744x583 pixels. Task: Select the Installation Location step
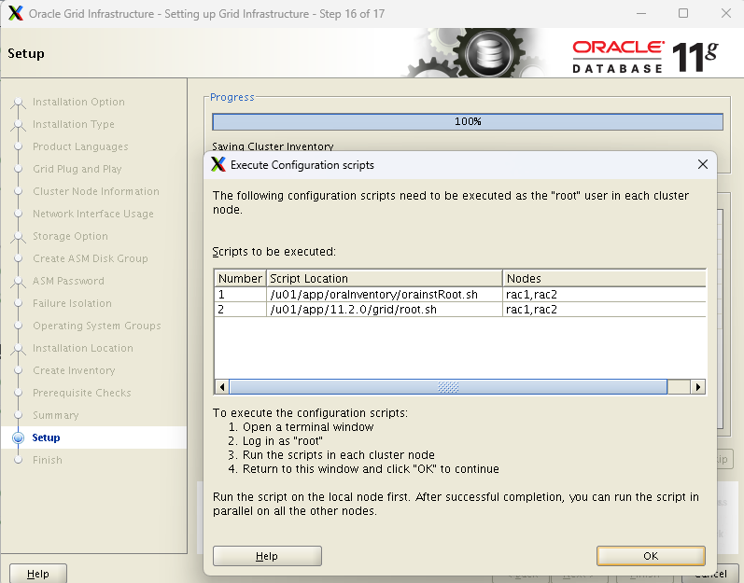[83, 348]
